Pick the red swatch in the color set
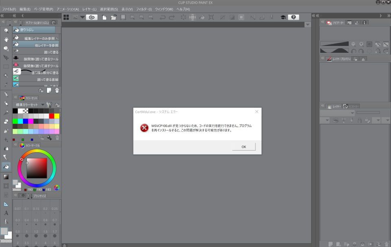Screen dimensions: 391x247 click(52, 116)
